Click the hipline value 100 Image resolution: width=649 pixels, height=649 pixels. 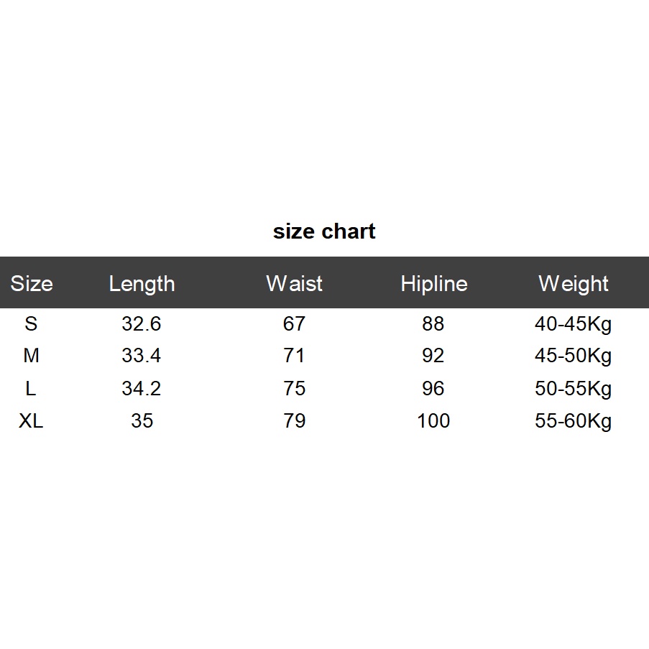point(433,420)
